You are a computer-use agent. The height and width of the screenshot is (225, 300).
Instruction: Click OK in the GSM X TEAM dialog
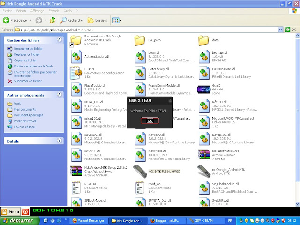pyautogui.click(x=150, y=120)
